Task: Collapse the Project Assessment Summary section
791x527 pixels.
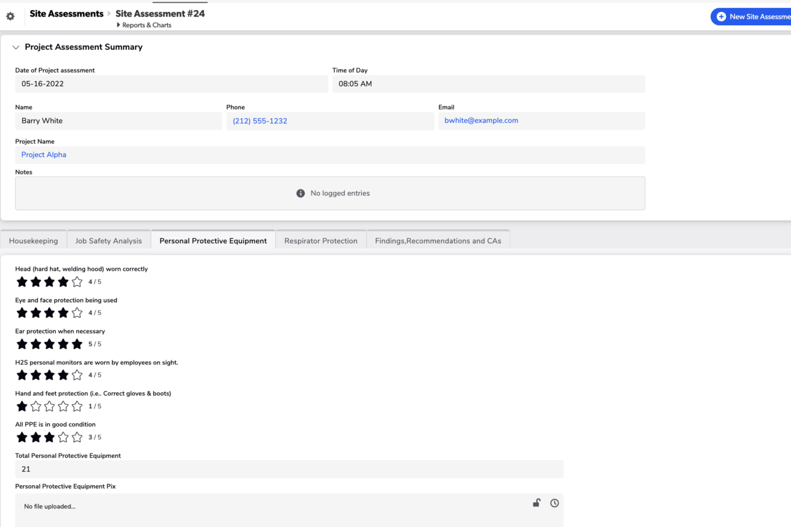Action: [x=16, y=47]
